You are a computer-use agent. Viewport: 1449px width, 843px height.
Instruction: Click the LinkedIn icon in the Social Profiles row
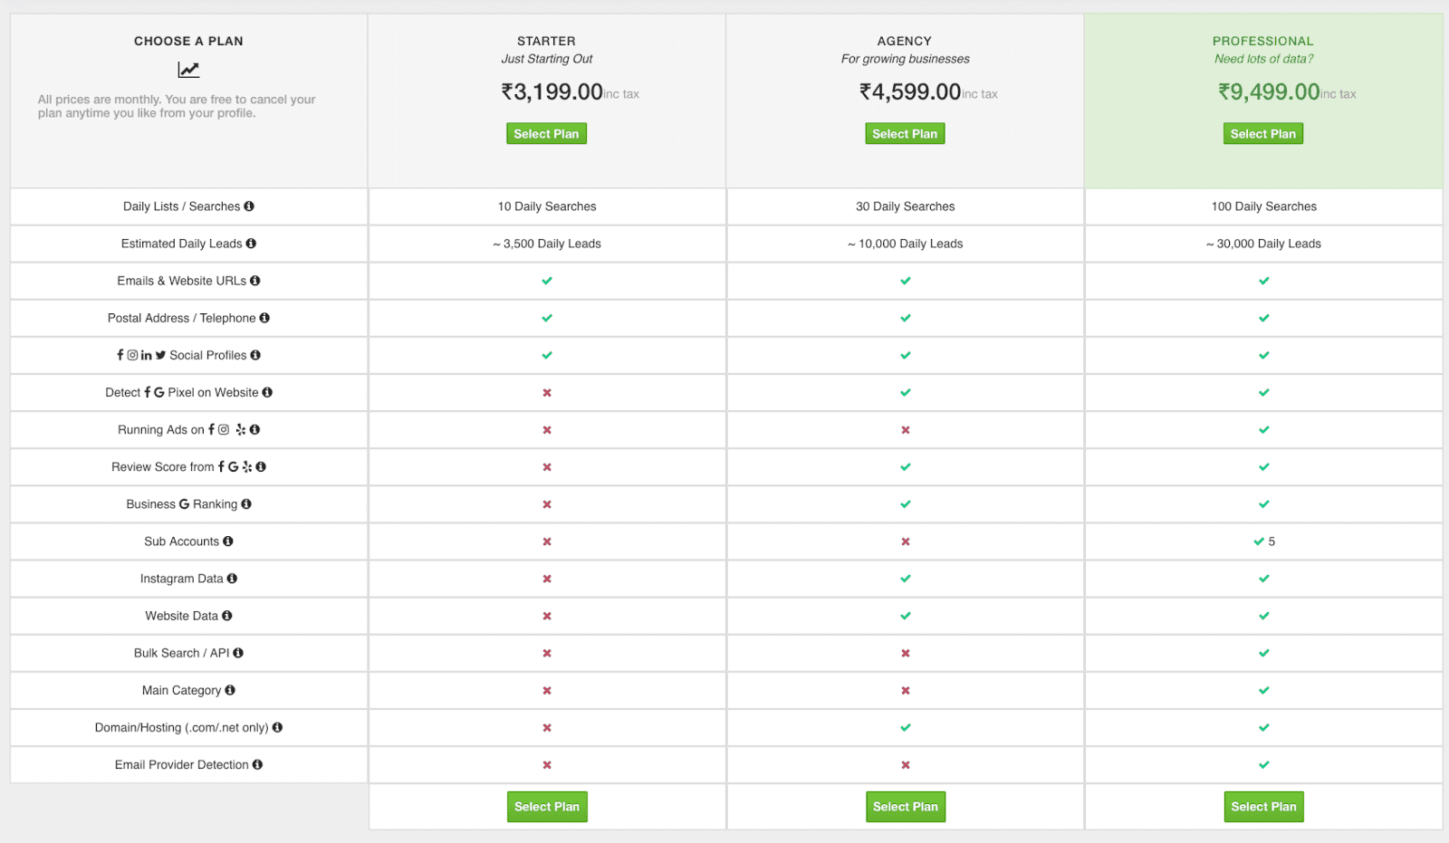146,355
